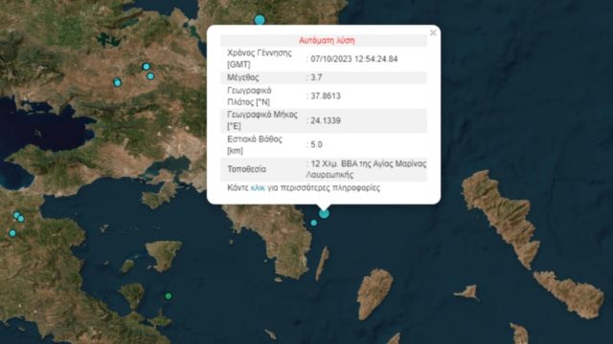613x344 pixels.
Task: Select the timestamp 07/10/2023 12:54:24.84
Action: coord(354,59)
